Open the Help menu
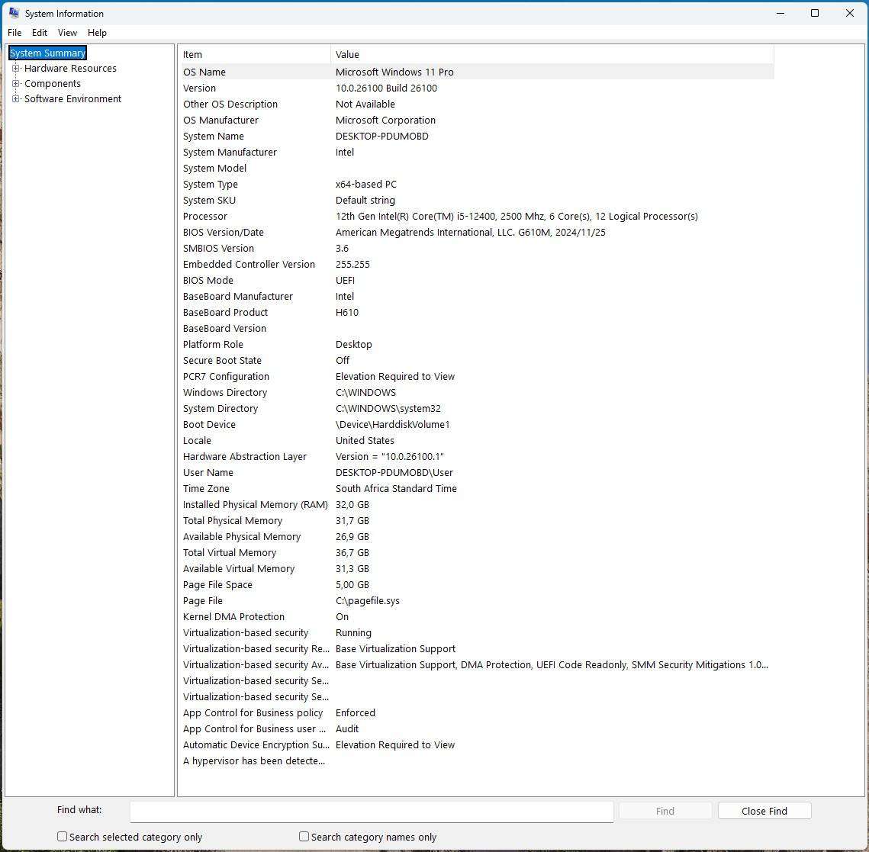The image size is (869, 852). (x=97, y=32)
